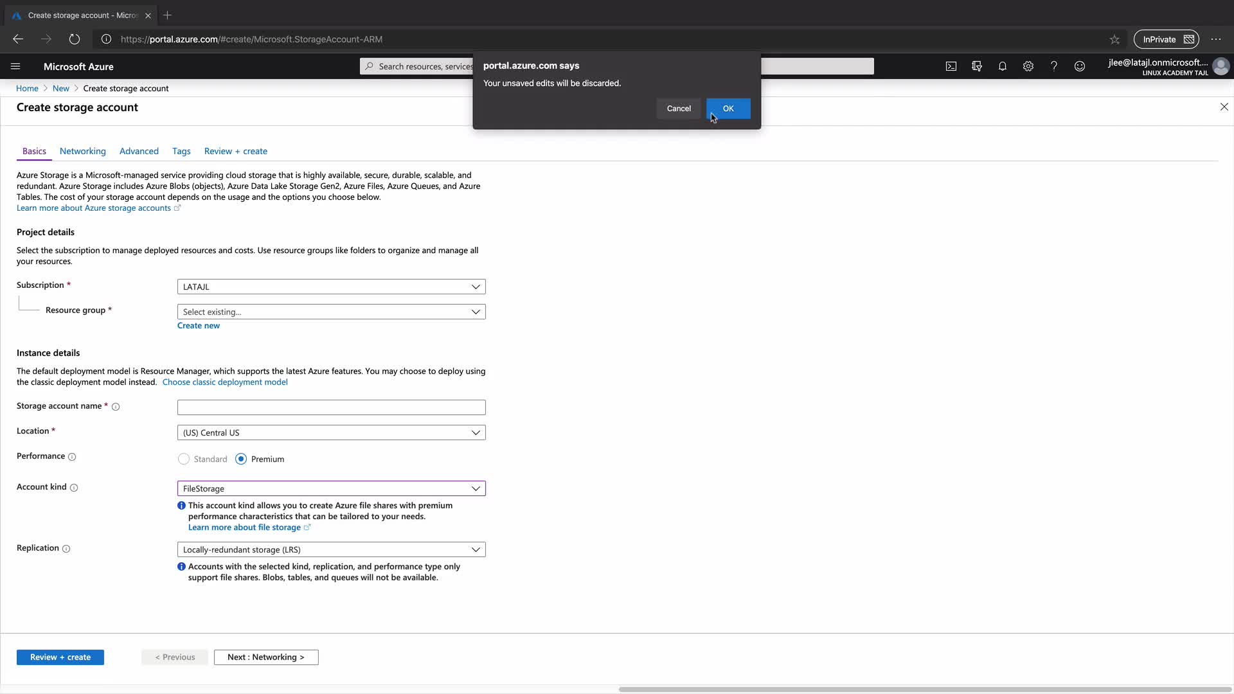
Task: Click Choose classic deployment model link
Action: pos(225,382)
